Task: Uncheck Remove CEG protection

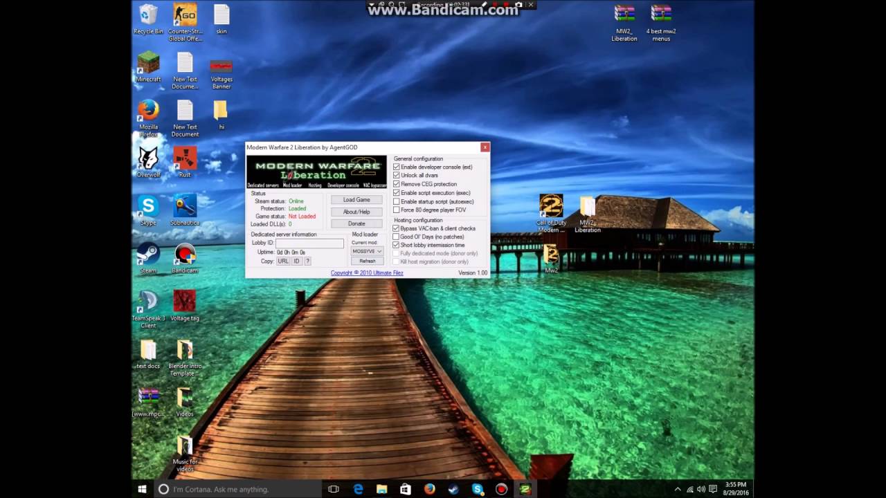Action: click(397, 184)
